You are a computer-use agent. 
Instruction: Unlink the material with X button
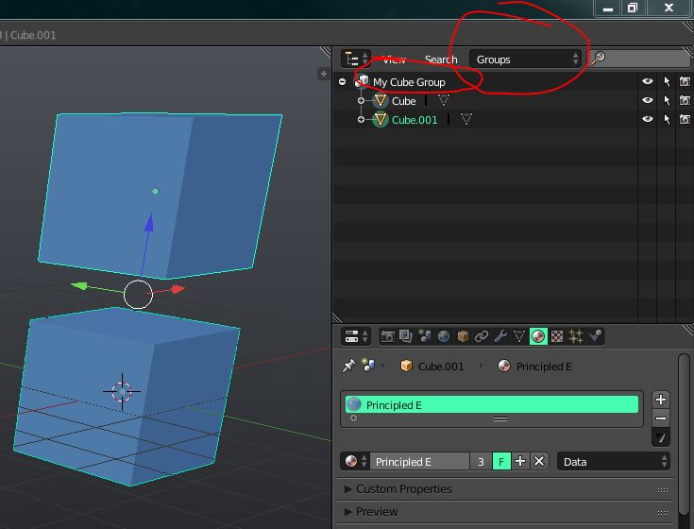539,461
